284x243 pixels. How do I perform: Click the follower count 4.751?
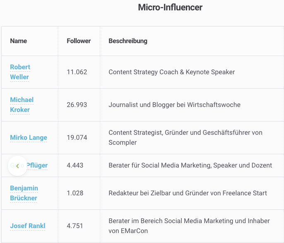(x=75, y=226)
